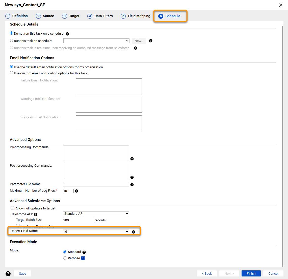
Task: Open help for Parameter File Name
Action: [x=132, y=185]
